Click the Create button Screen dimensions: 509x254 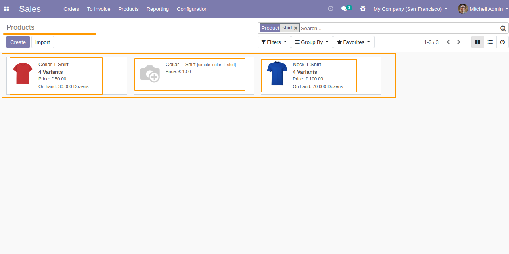pyautogui.click(x=18, y=42)
